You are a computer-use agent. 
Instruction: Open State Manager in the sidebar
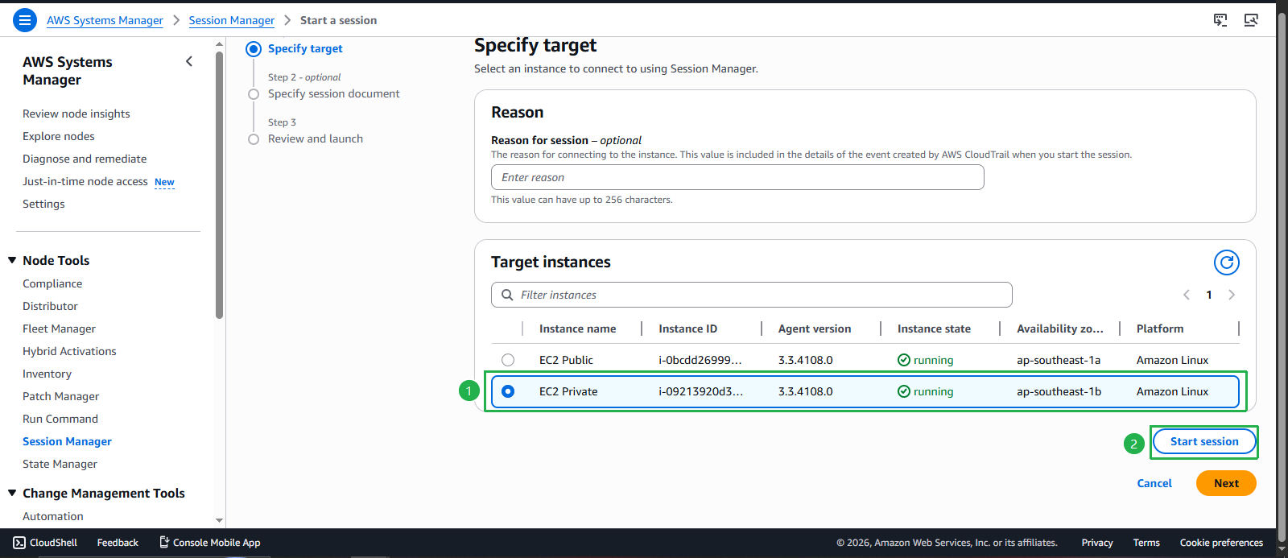point(60,464)
